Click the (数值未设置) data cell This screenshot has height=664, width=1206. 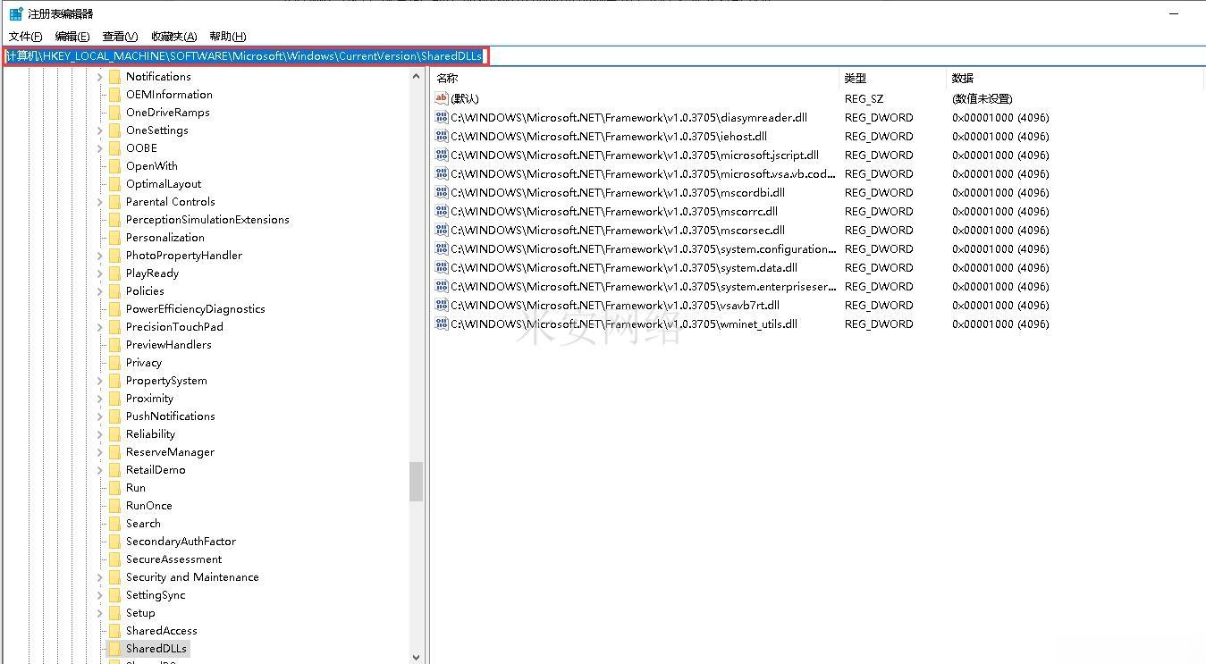tap(982, 98)
